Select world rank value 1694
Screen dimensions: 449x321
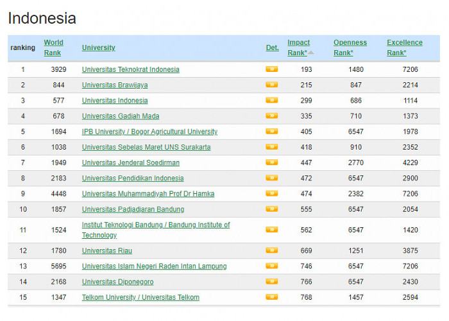pyautogui.click(x=58, y=132)
